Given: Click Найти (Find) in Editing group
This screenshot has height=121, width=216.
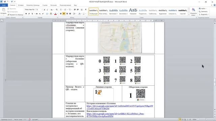Looking at the screenshot, I should (202, 9).
